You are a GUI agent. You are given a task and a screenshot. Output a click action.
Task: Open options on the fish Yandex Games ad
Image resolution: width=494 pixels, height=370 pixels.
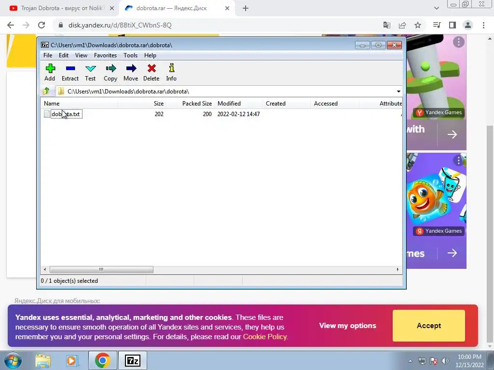click(459, 161)
